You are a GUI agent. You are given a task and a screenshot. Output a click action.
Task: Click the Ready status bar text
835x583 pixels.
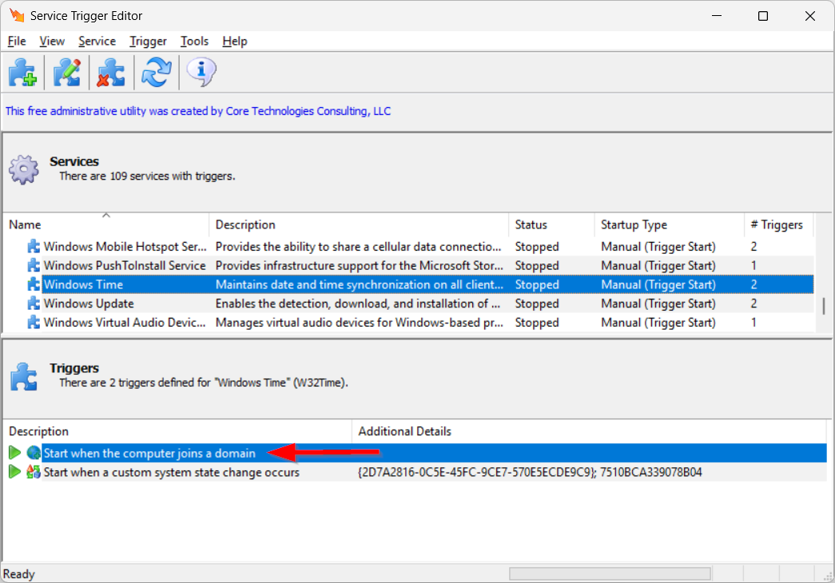coord(19,574)
